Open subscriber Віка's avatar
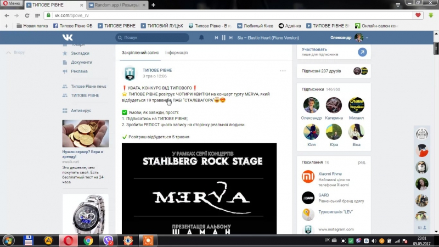The image size is (439, 247). tap(356, 132)
